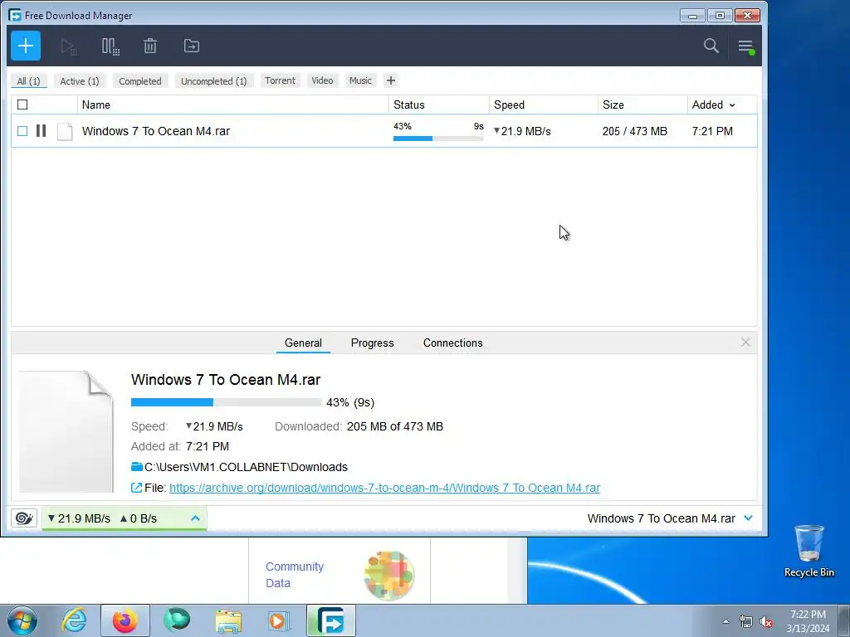Viewport: 850px width, 637px height.
Task: Show hidden tray icons arrow
Action: point(725,622)
